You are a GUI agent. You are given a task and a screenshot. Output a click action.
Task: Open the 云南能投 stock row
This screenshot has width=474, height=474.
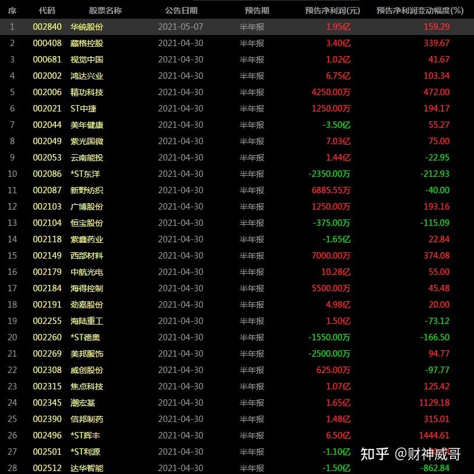coord(237,158)
